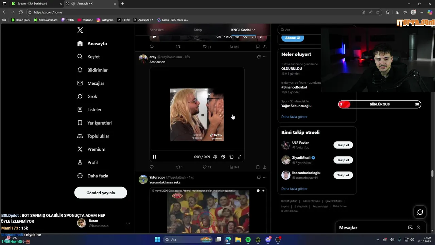The height and width of the screenshot is (245, 435).
Task: Enter fullscreen on eray video
Action: click(x=240, y=157)
